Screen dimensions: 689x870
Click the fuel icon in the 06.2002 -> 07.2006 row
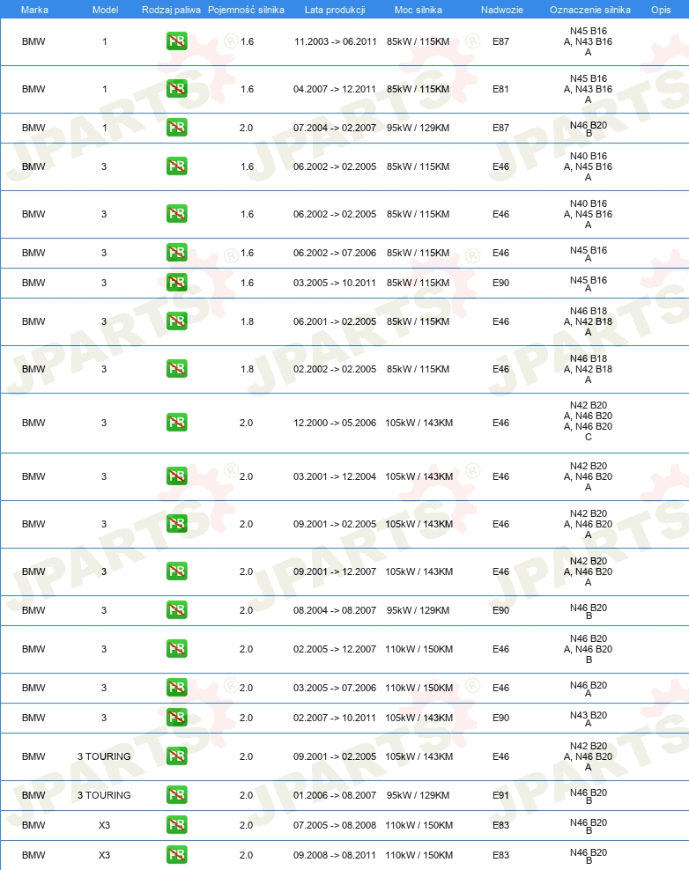pos(176,253)
